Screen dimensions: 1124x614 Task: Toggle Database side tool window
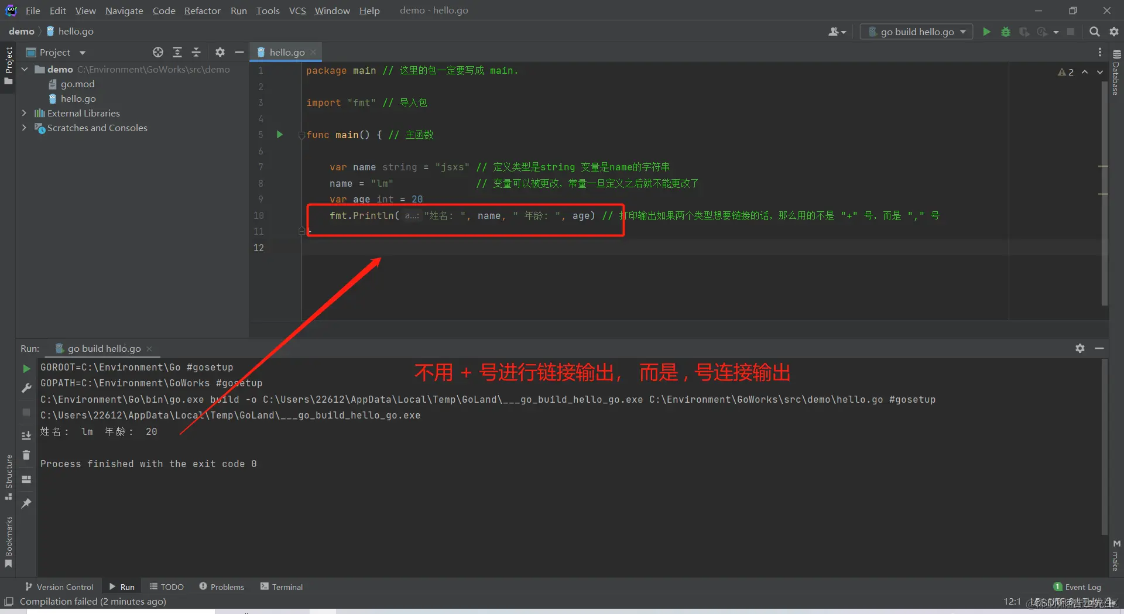coord(1116,73)
